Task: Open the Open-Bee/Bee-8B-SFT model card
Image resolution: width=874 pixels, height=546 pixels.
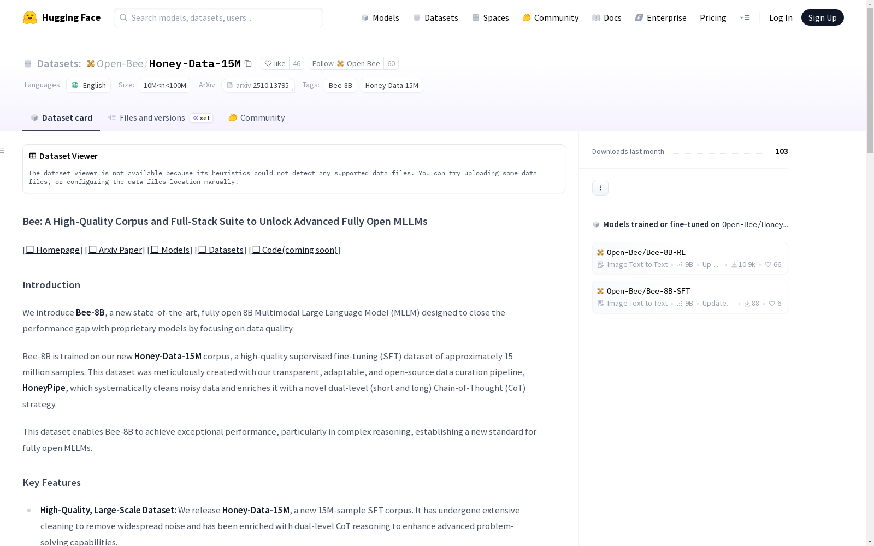Action: [690, 297]
